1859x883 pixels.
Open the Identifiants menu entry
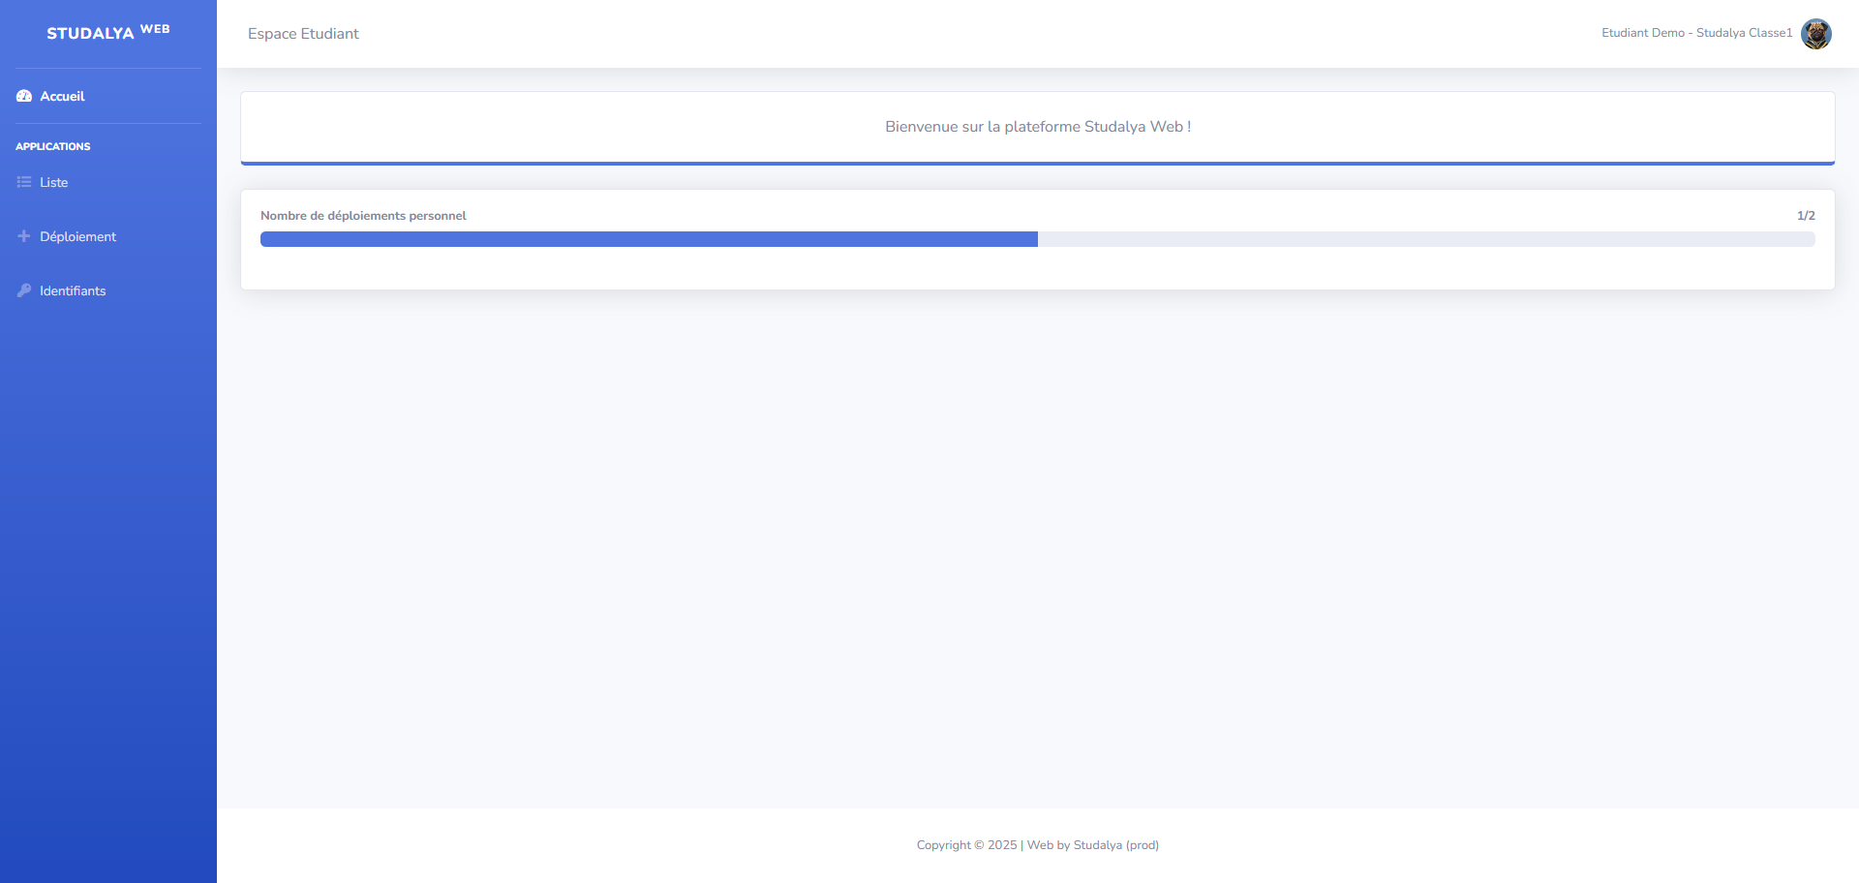coord(108,290)
